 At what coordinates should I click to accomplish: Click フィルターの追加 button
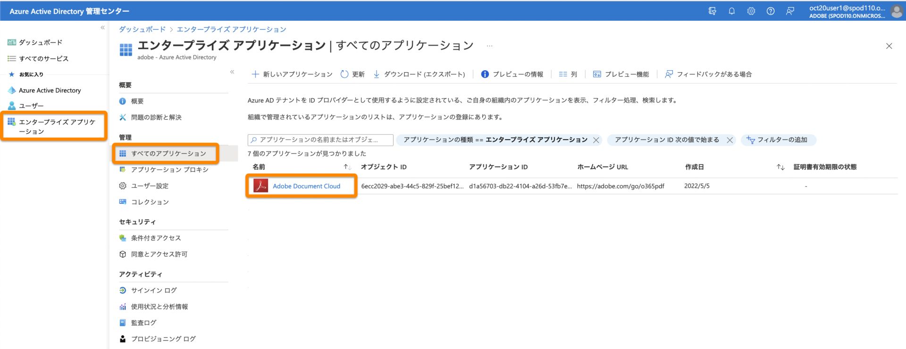pos(779,140)
